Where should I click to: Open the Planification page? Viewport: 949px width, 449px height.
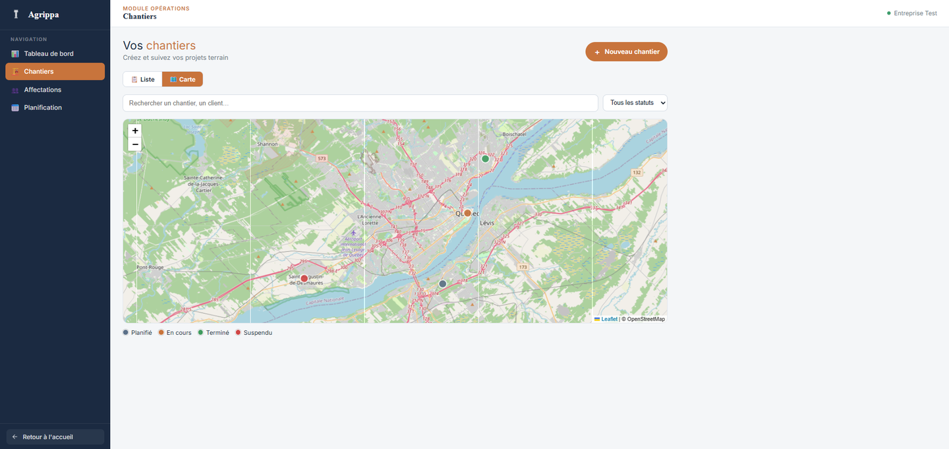point(55,107)
